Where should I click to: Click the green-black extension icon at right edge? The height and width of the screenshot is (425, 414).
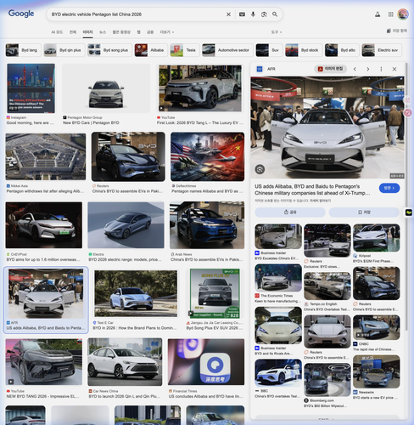click(x=409, y=212)
